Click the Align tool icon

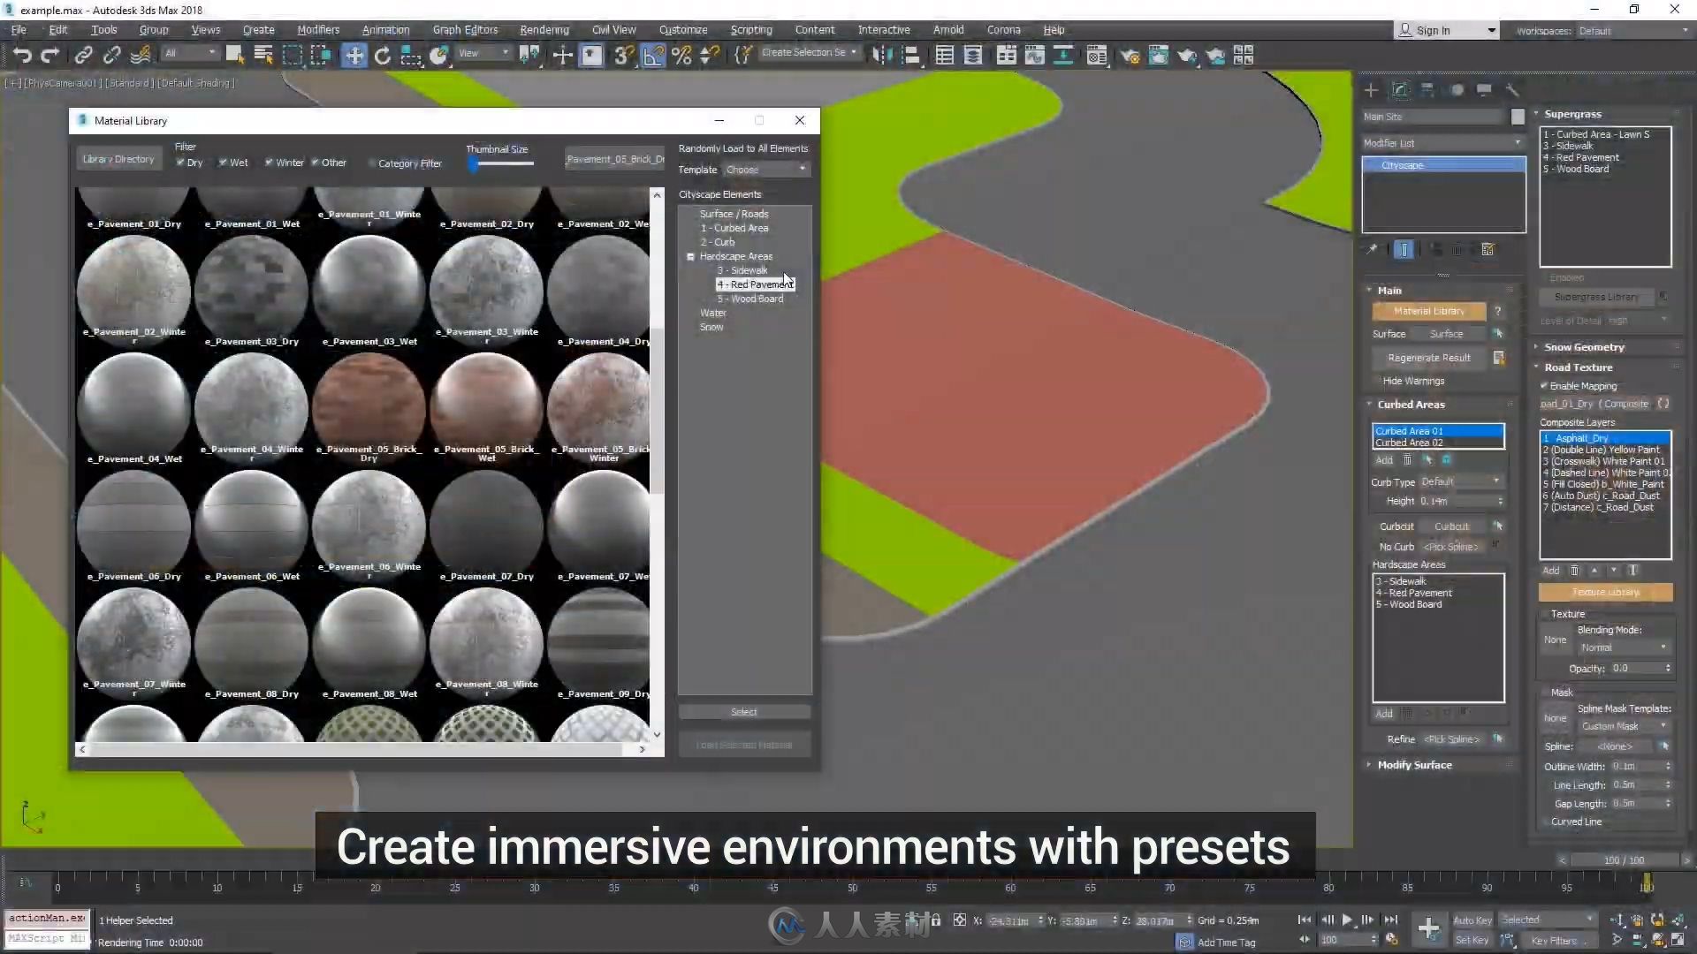click(x=909, y=56)
